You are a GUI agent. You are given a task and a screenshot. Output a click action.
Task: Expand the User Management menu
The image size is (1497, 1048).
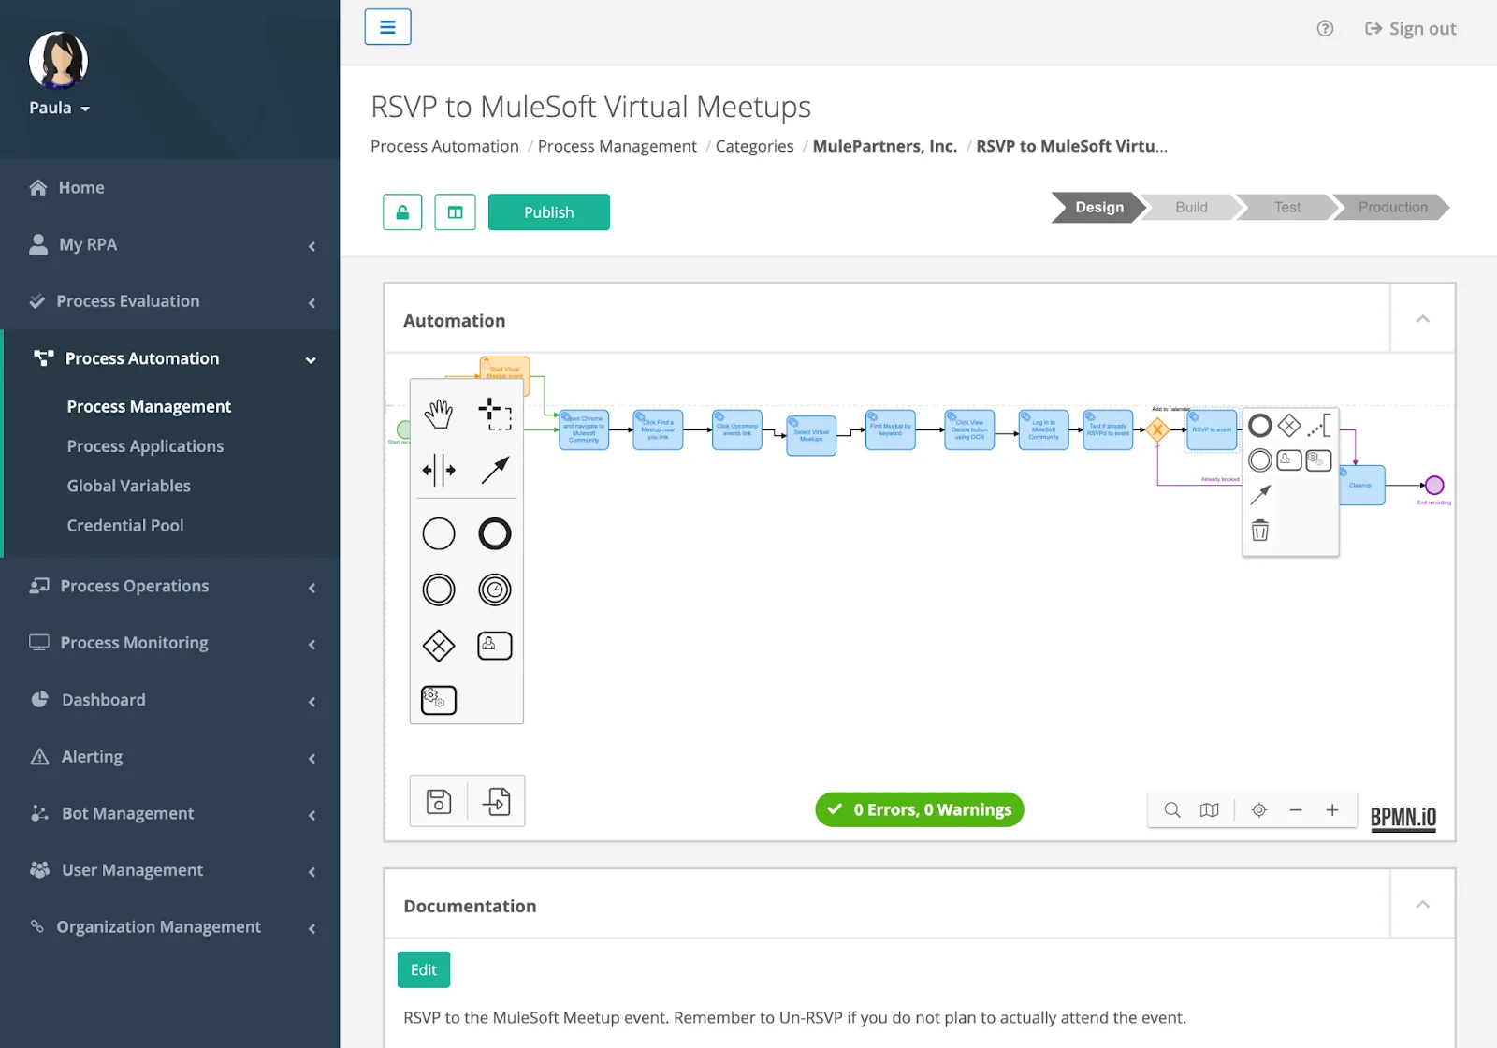[170, 870]
